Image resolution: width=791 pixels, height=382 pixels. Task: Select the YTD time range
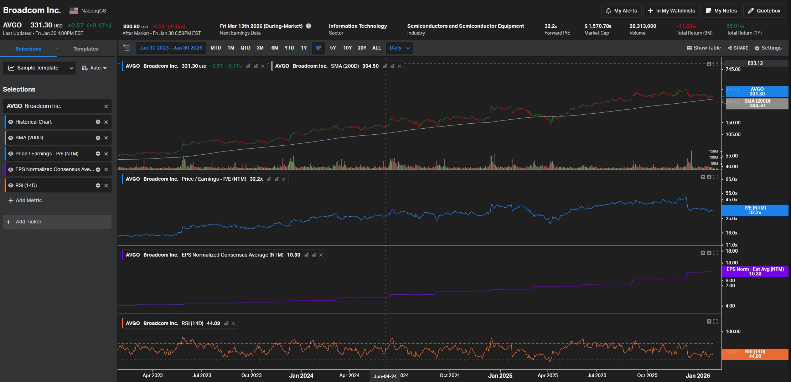coord(289,48)
